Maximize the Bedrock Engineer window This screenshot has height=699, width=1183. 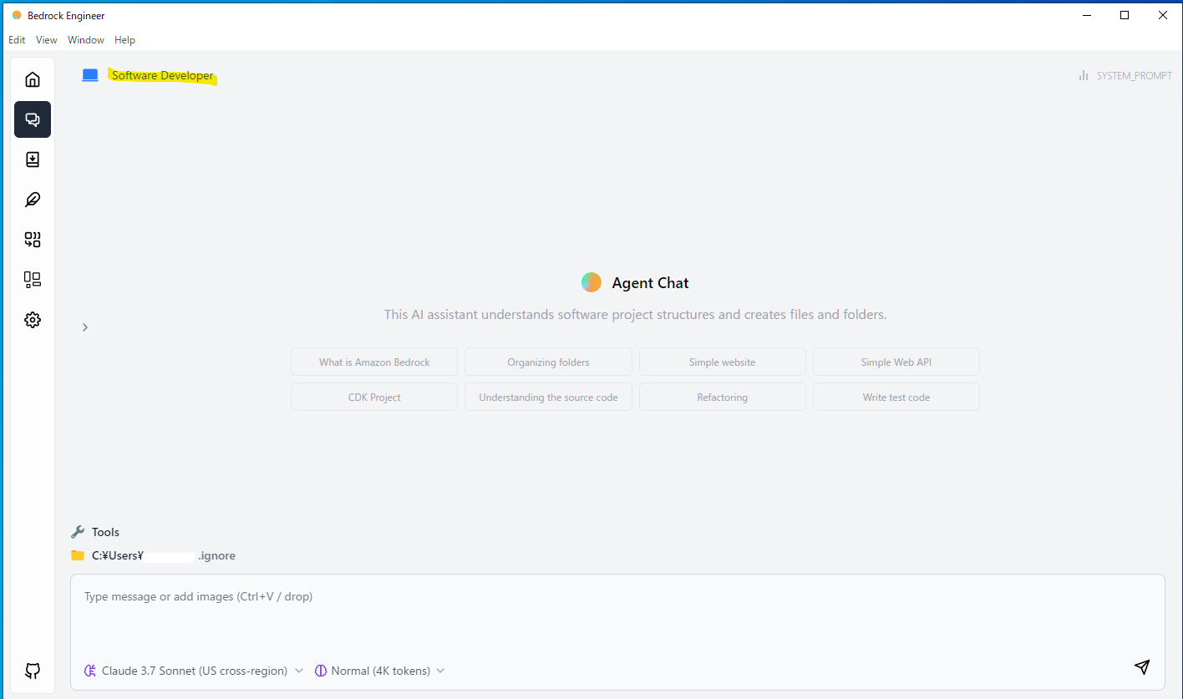click(1125, 15)
